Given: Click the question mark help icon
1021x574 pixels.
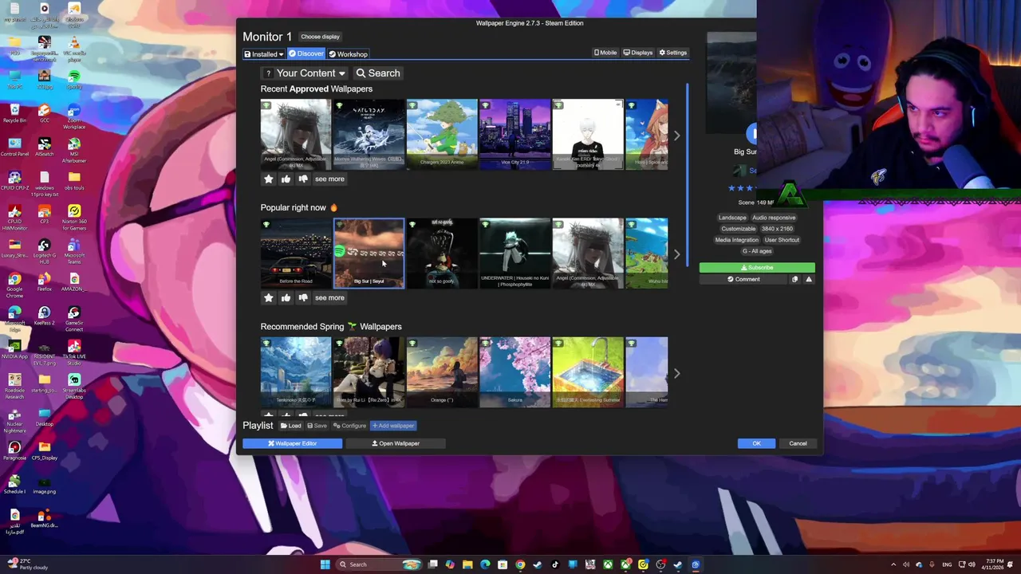Looking at the screenshot, I should click(x=268, y=73).
